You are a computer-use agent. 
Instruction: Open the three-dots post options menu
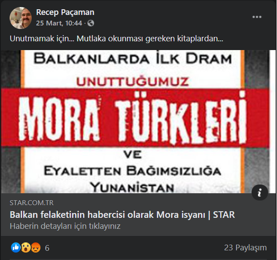pos(257,17)
